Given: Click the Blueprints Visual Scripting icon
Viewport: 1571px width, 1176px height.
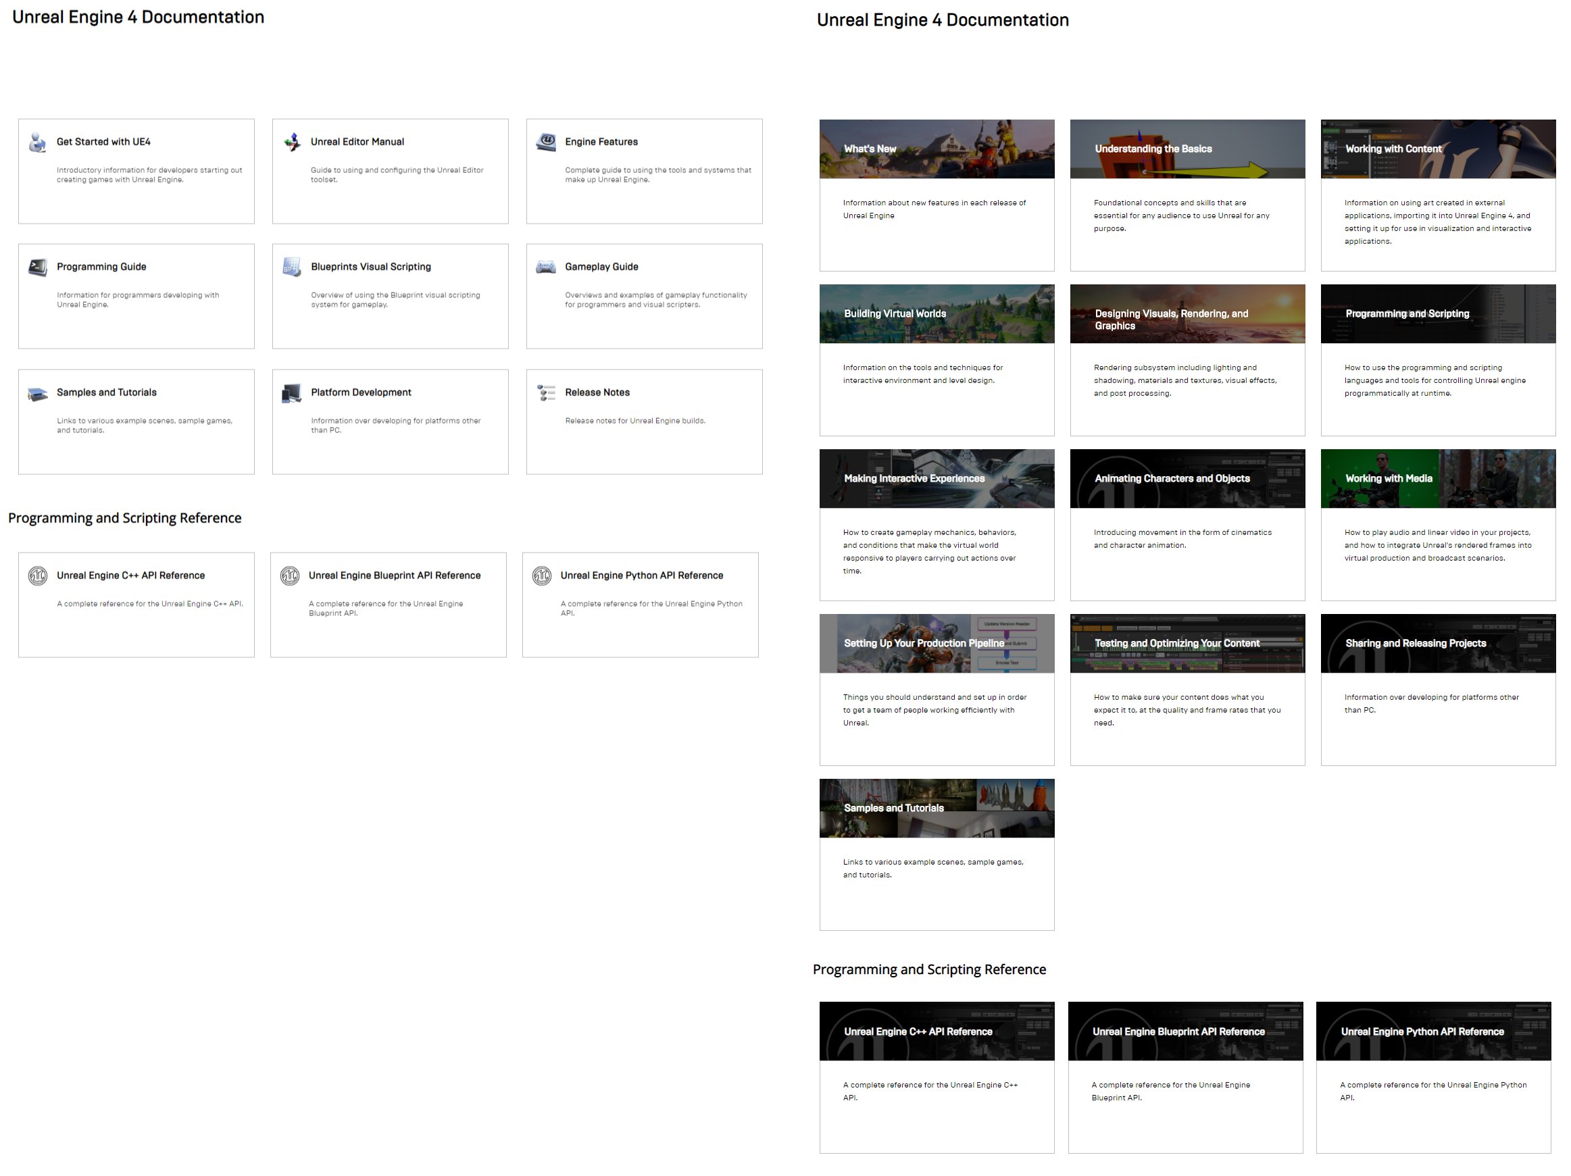Looking at the screenshot, I should (292, 267).
